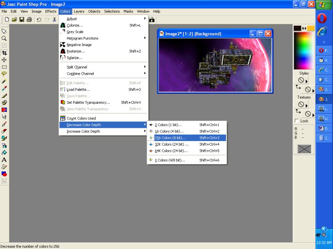Open the Masks menu
Image resolution: width=333 pixels, height=249 pixels.
point(128,11)
